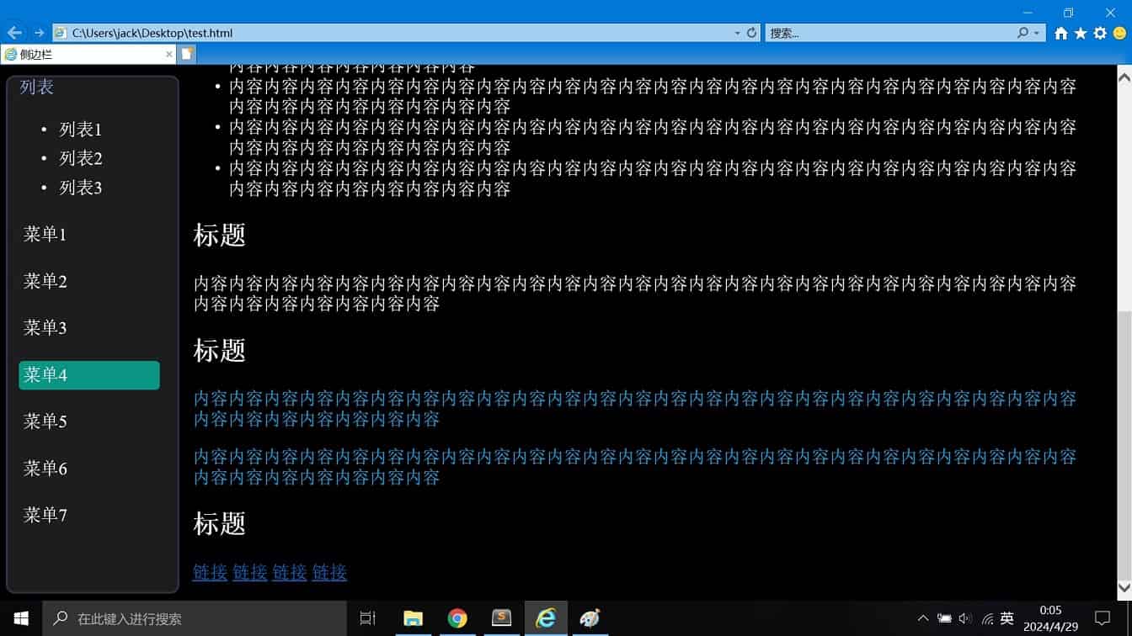The image size is (1132, 636).
Task: Click the first 链接 link at page bottom
Action: [210, 572]
